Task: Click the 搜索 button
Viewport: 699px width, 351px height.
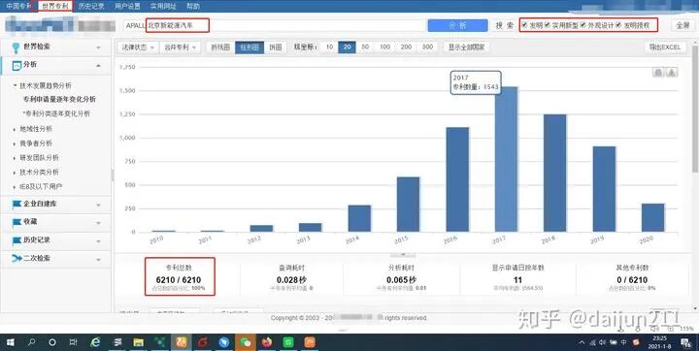Action: pos(504,25)
